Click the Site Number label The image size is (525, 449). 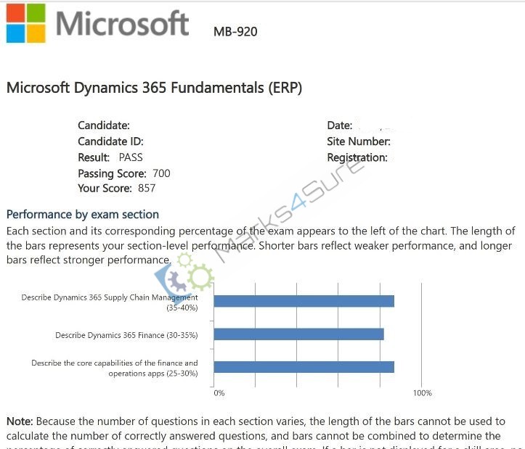[359, 141]
